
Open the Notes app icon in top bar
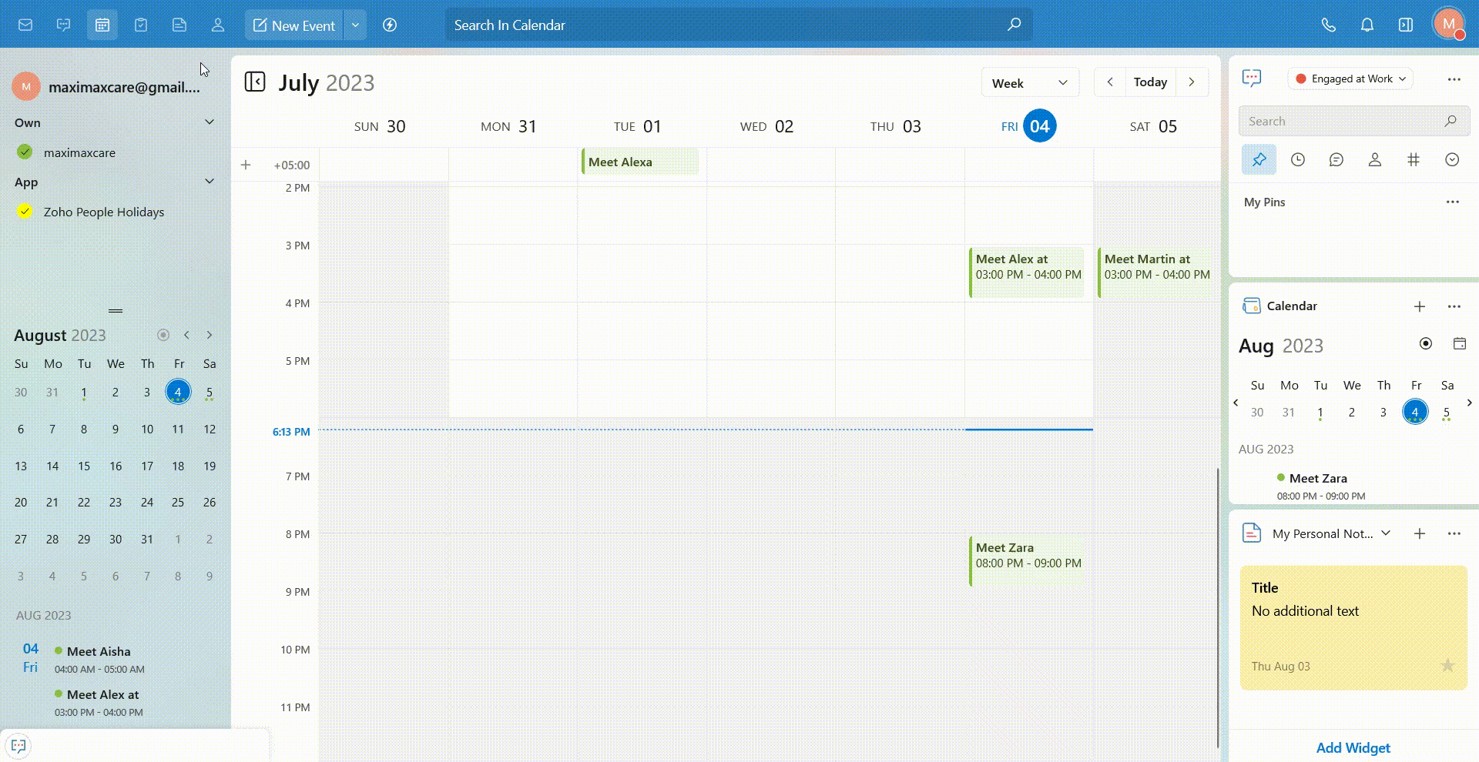pos(179,25)
